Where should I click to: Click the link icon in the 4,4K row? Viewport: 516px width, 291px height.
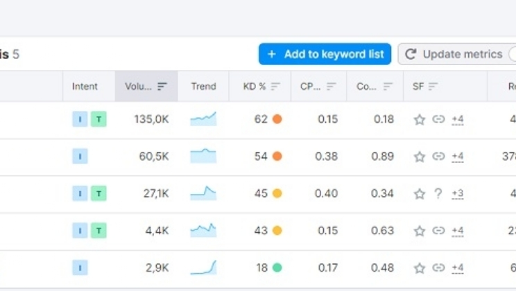[438, 231]
